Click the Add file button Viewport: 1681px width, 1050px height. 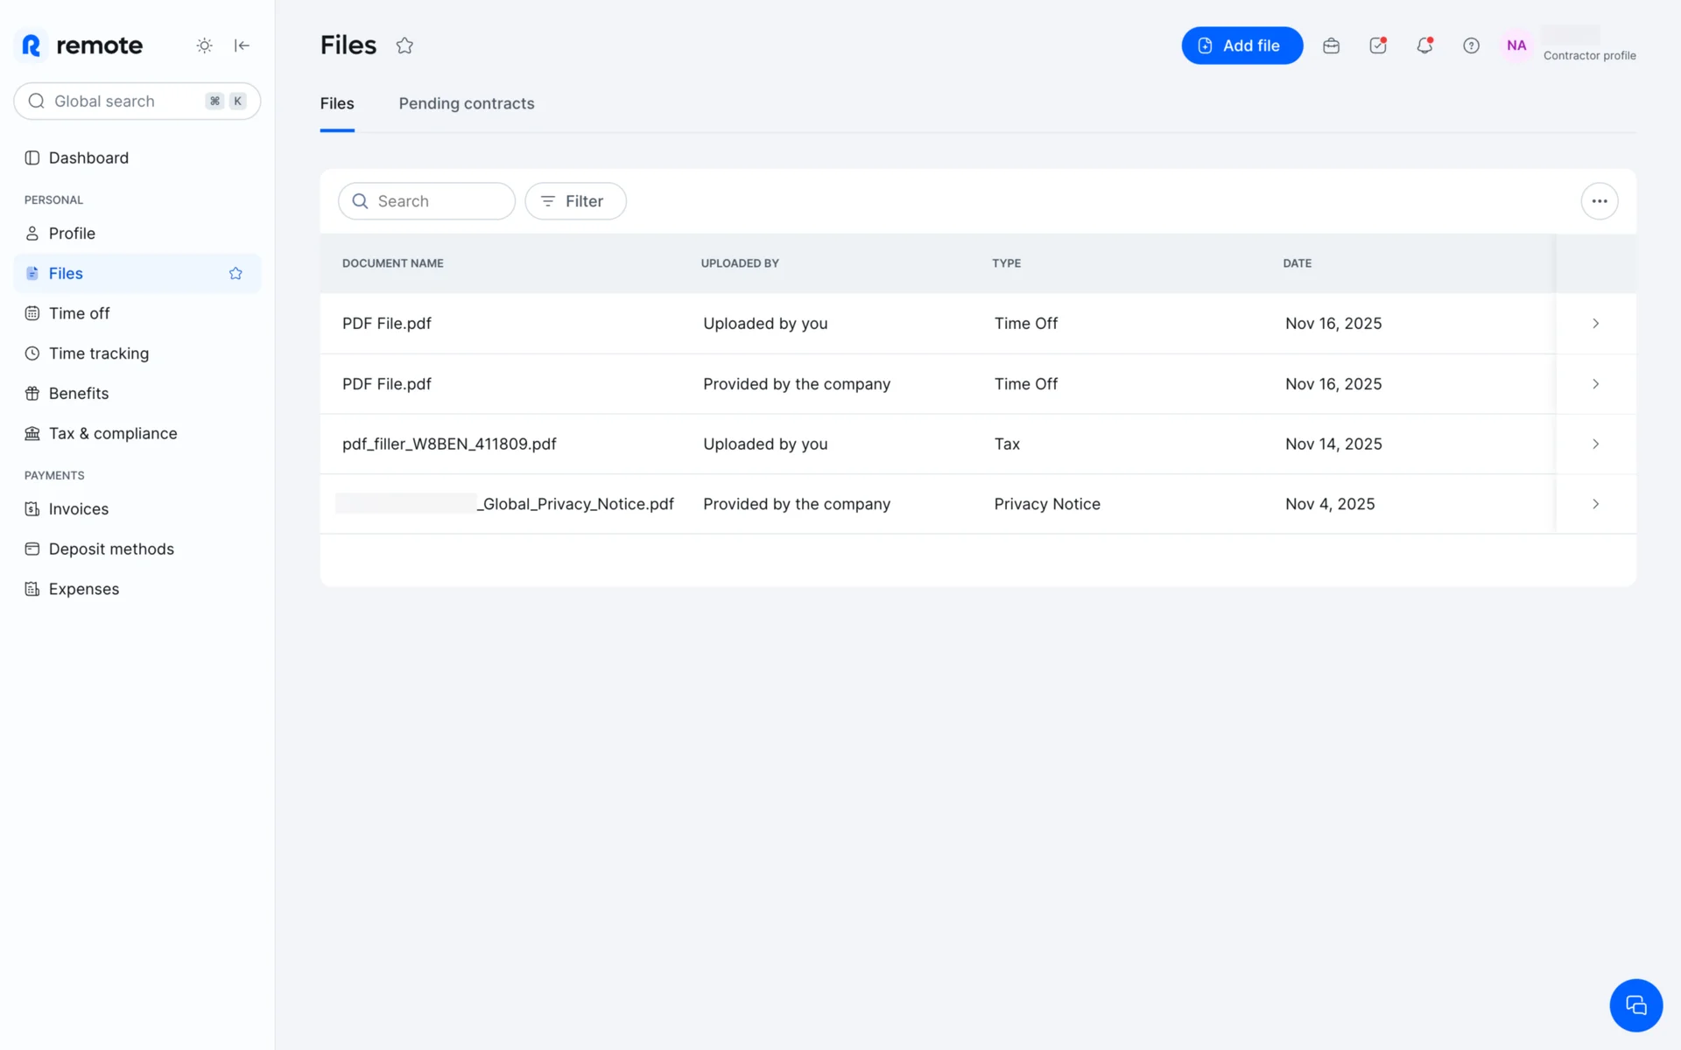pos(1241,45)
